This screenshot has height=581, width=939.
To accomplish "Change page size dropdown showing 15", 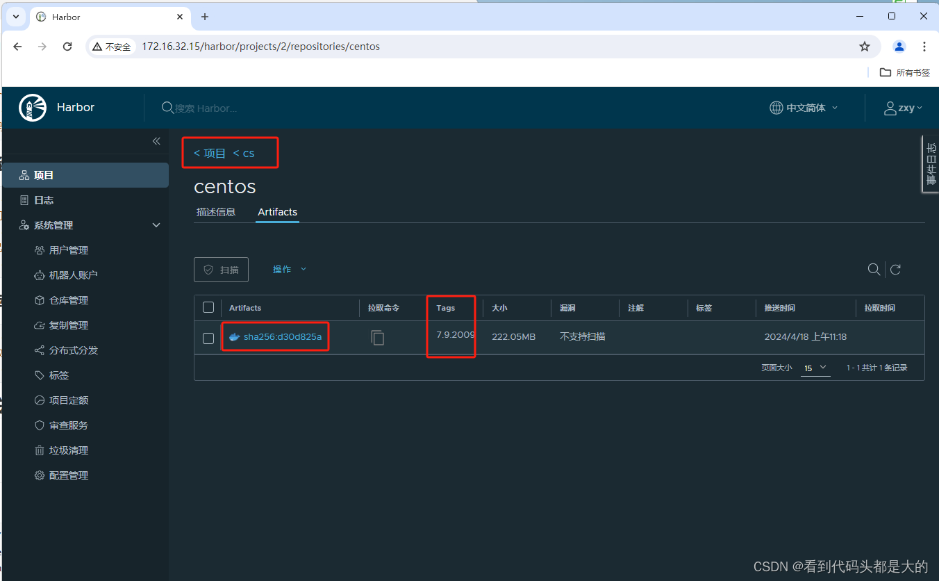I will 816,368.
